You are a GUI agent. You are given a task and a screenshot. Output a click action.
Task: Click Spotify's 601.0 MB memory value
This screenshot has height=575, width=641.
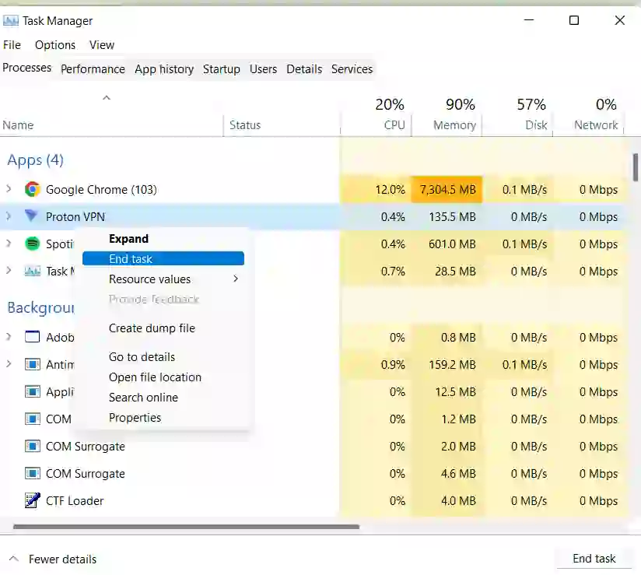click(452, 244)
